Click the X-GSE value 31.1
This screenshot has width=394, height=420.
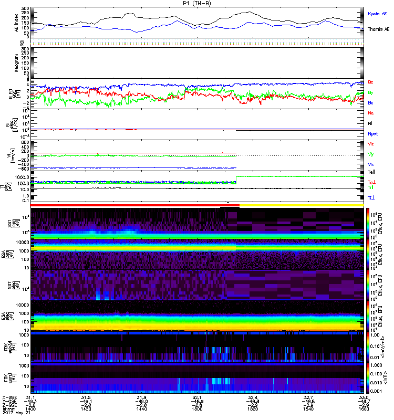pyautogui.click(x=30, y=397)
